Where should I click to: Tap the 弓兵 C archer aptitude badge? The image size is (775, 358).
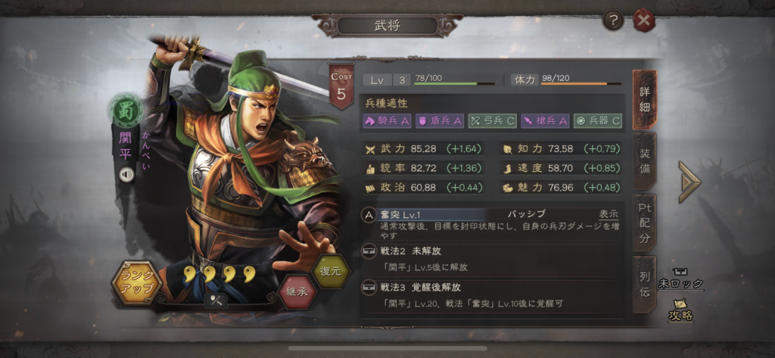[x=492, y=121]
